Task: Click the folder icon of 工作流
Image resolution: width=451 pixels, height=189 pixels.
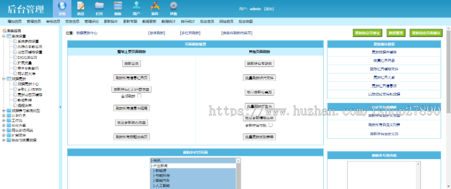Action: [9, 120]
